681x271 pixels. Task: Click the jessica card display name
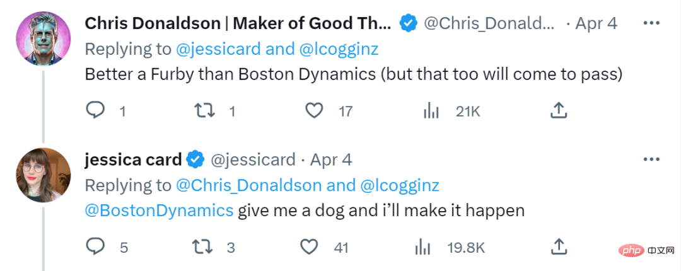tap(133, 159)
